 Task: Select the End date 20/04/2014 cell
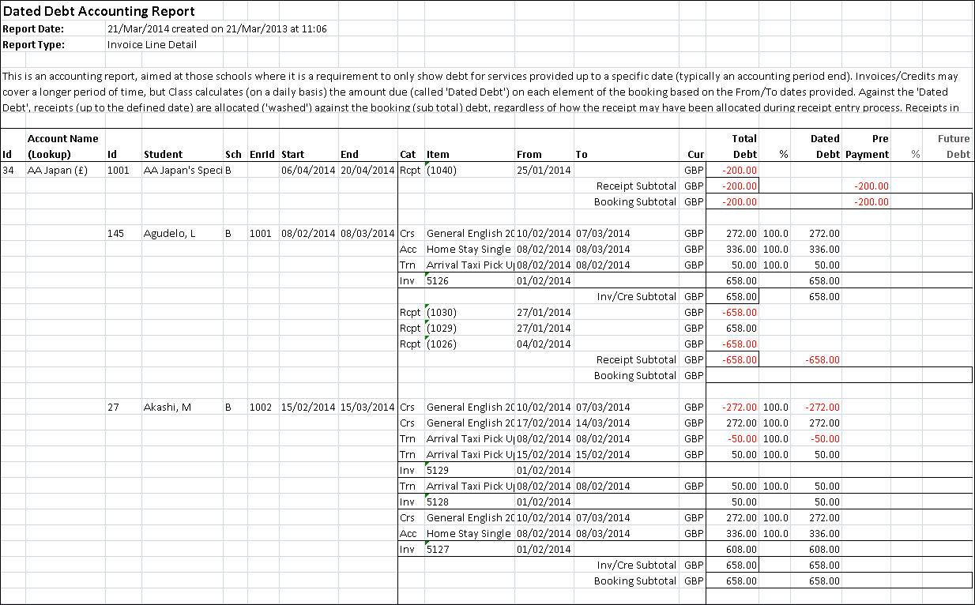tap(367, 171)
